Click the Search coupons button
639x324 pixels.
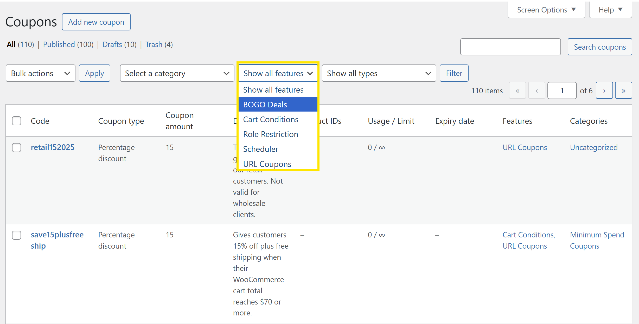coord(599,47)
